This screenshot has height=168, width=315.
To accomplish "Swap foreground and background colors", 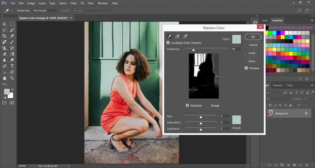I will coord(12,90).
